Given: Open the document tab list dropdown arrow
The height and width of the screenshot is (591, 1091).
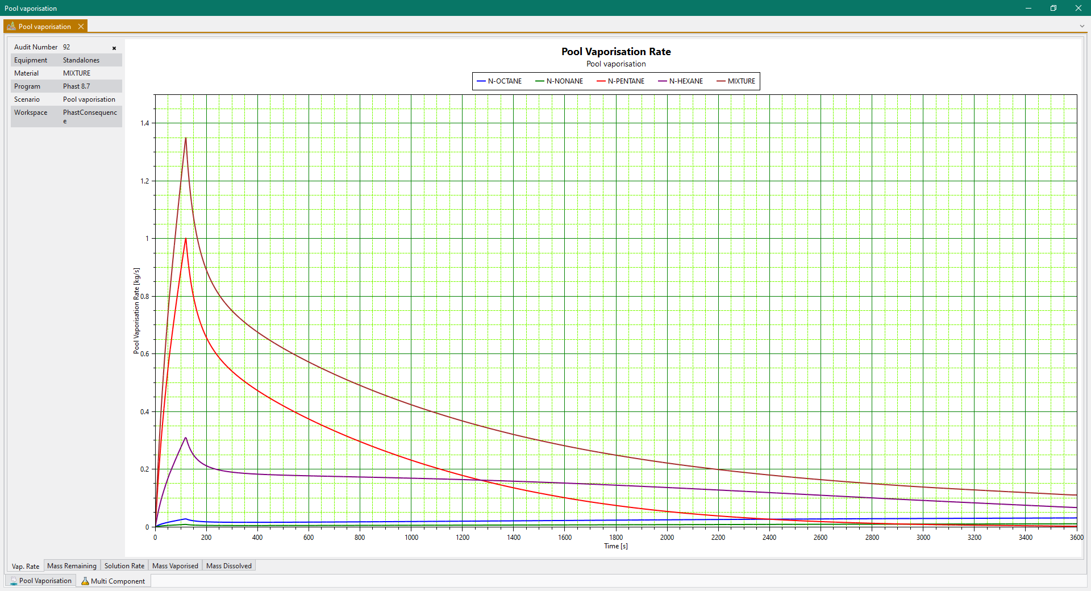Looking at the screenshot, I should (1082, 27).
